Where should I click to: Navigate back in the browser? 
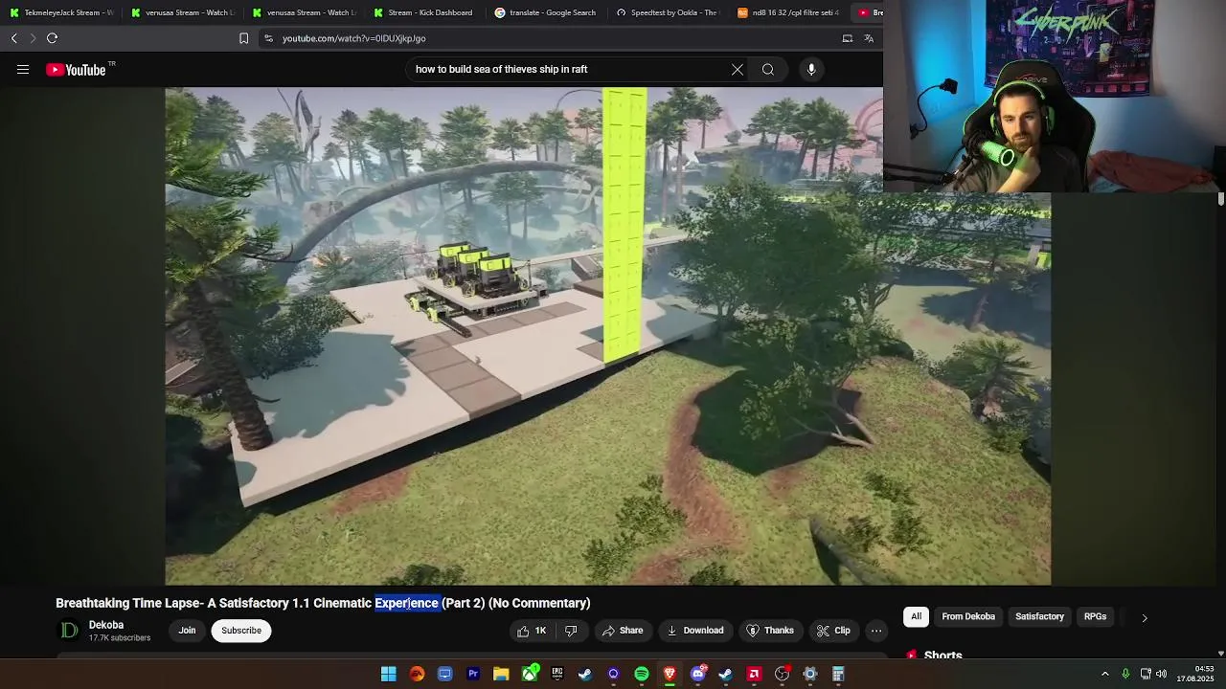tap(14, 38)
